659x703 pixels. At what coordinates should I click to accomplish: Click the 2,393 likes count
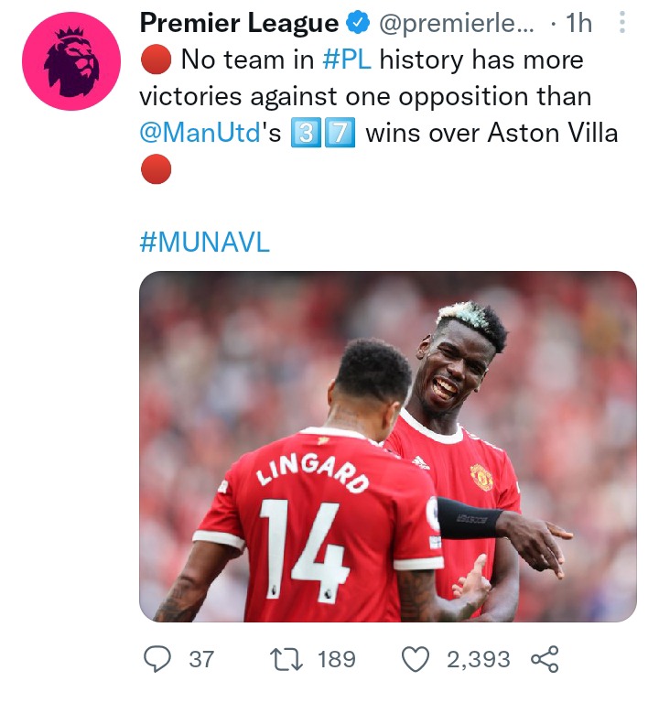pos(479,659)
